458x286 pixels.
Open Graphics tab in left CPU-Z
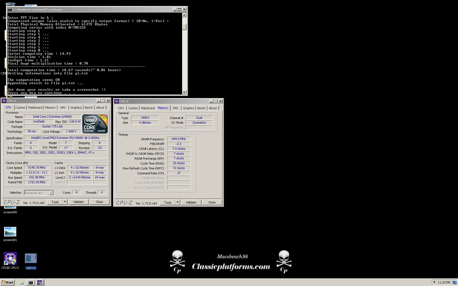(x=76, y=108)
